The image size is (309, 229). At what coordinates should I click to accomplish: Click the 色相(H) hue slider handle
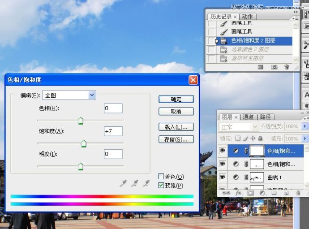tap(81, 121)
